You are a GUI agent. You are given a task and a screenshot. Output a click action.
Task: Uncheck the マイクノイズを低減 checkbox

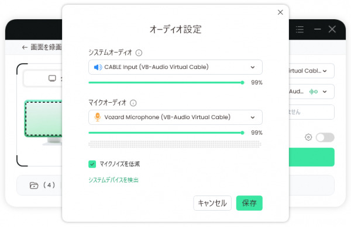point(92,164)
